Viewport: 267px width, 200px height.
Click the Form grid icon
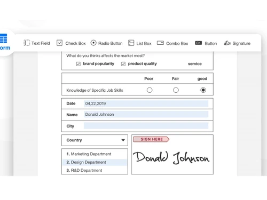3,38
